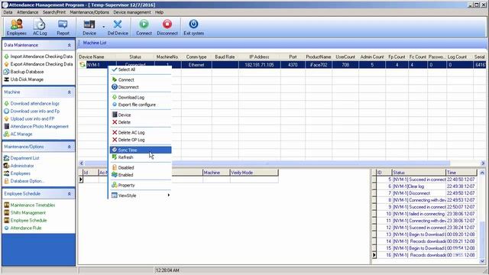Choose Select All in context menu
This screenshot has width=489, height=275.
coord(141,70)
